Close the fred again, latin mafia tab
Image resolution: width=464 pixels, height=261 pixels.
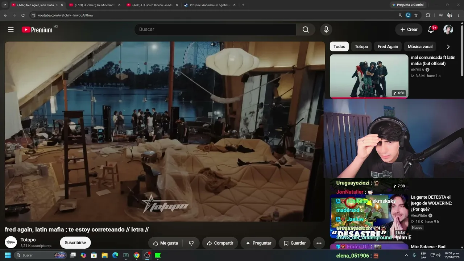(x=62, y=5)
